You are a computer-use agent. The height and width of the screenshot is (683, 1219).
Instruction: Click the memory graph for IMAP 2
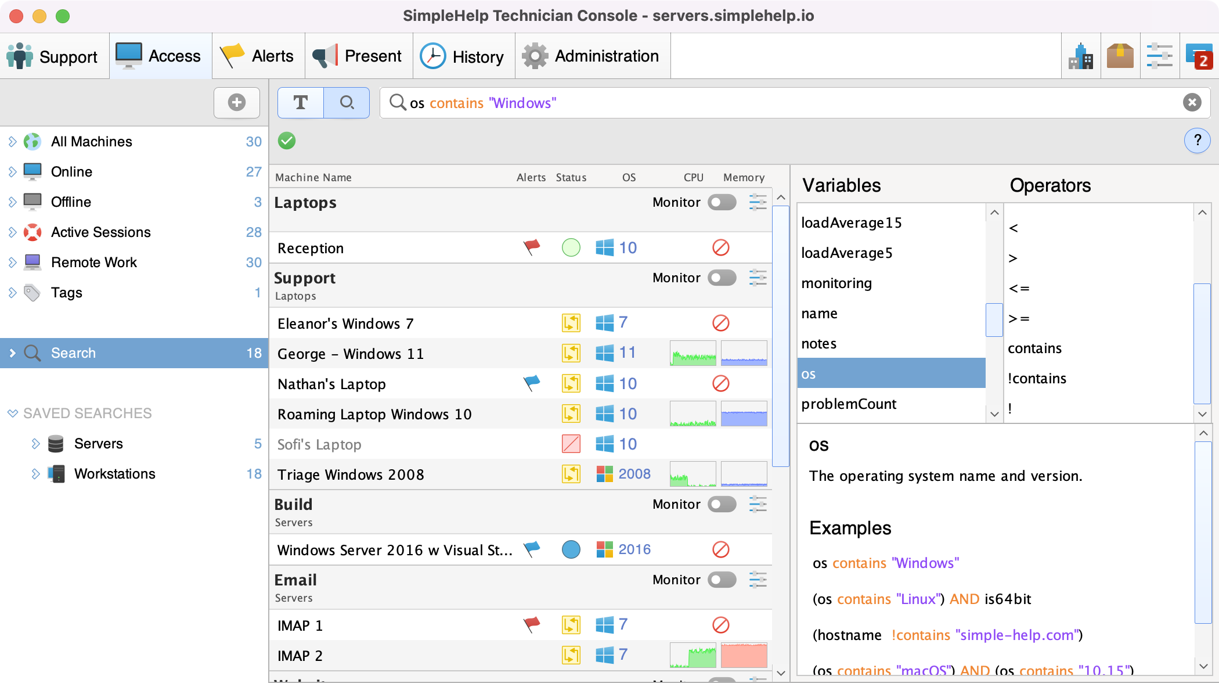[744, 655]
